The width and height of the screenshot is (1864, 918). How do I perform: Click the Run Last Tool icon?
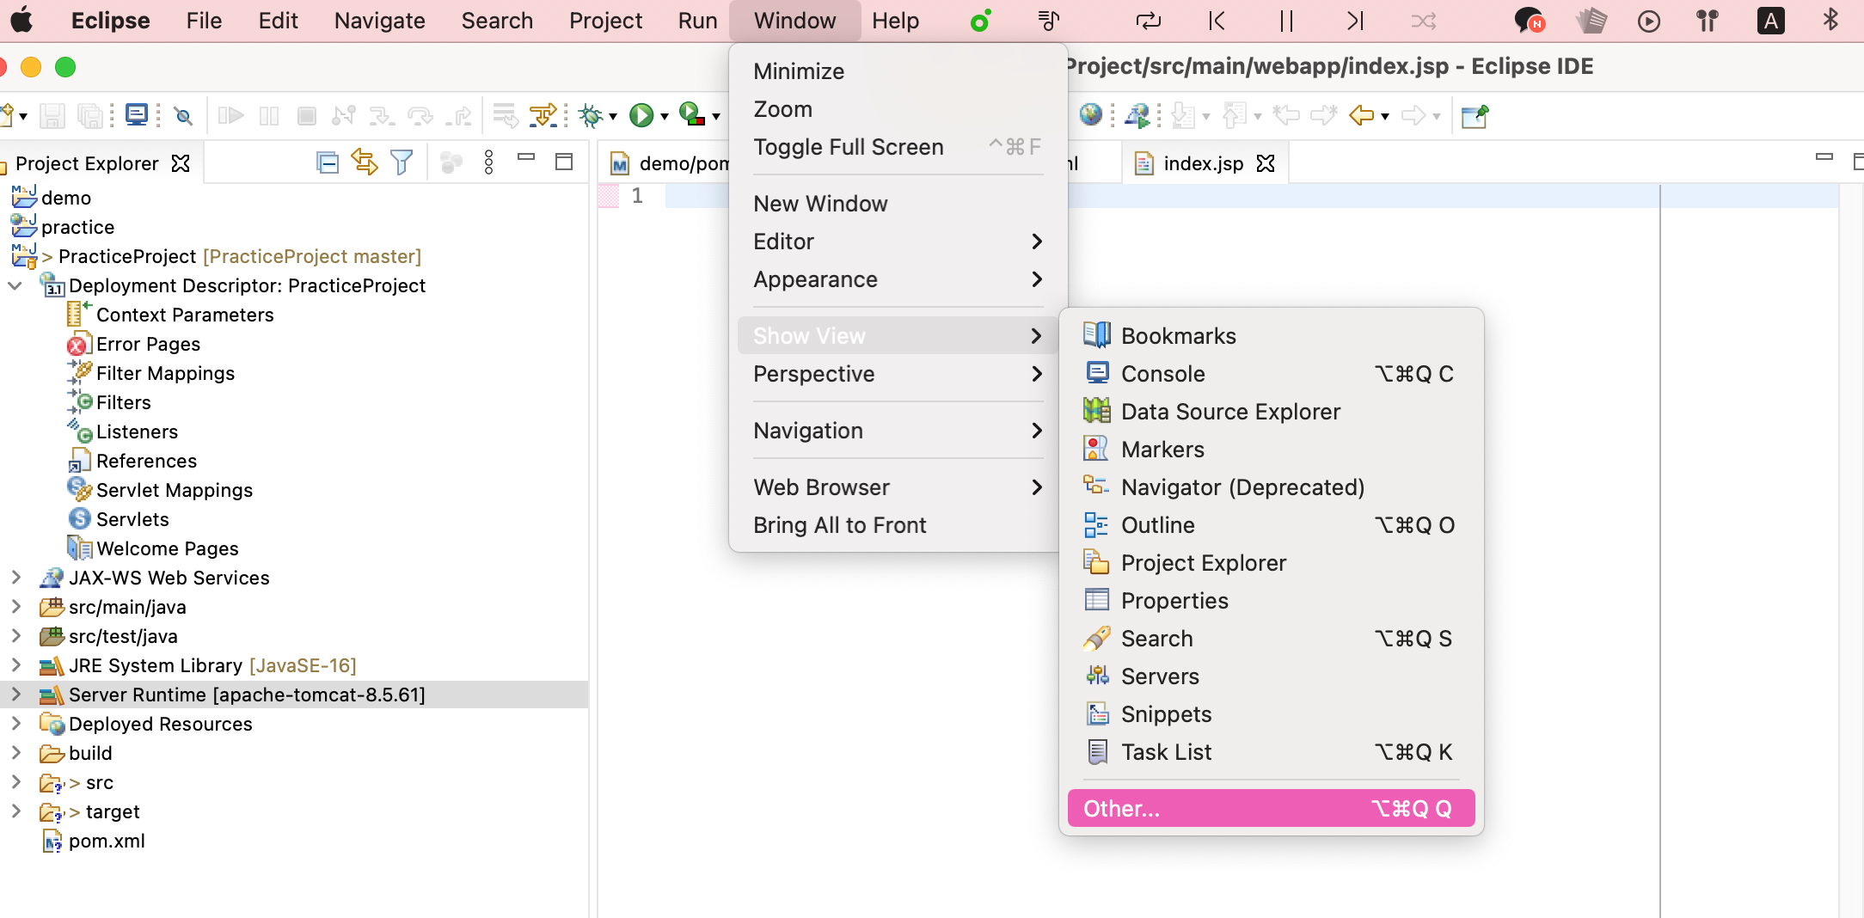[691, 114]
